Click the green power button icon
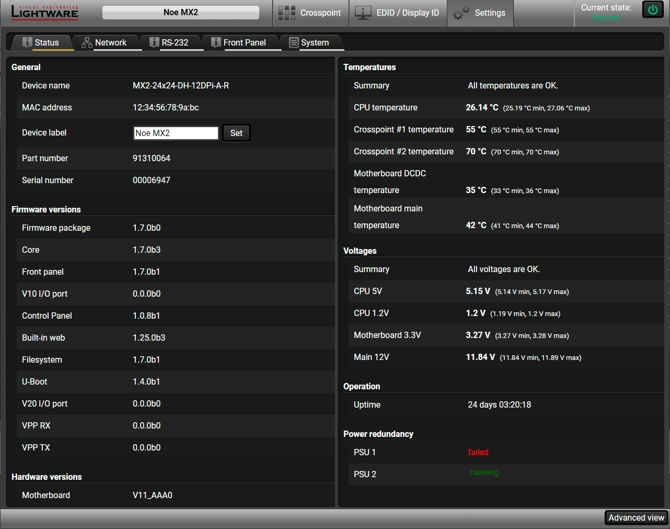 click(x=653, y=9)
